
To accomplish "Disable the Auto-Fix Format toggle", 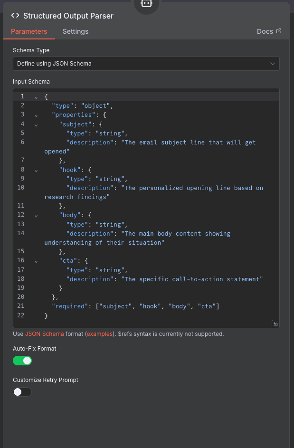I will 22,361.
